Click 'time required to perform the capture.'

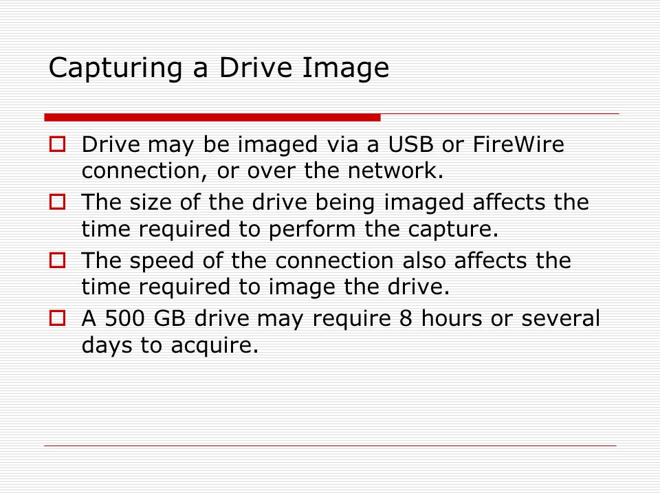290,230
